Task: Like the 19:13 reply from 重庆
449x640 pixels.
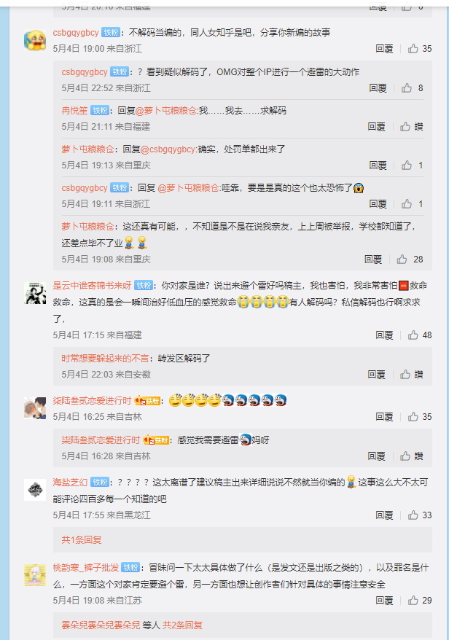Action: point(413,165)
